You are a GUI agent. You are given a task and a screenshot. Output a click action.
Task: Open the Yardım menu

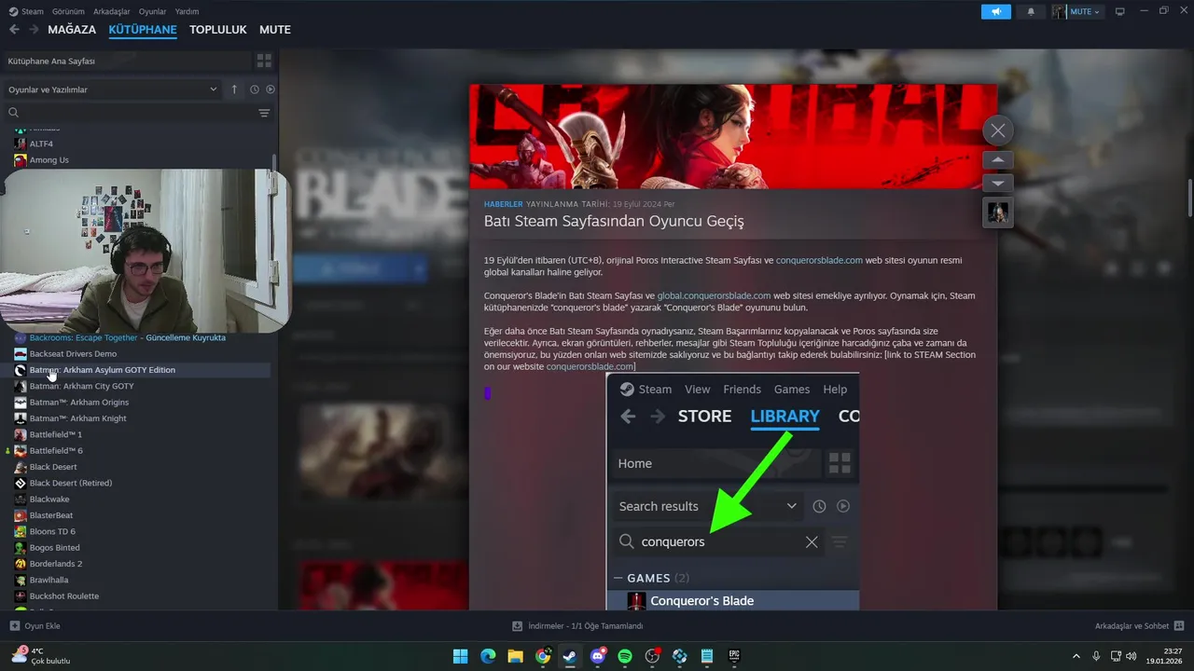pyautogui.click(x=187, y=11)
